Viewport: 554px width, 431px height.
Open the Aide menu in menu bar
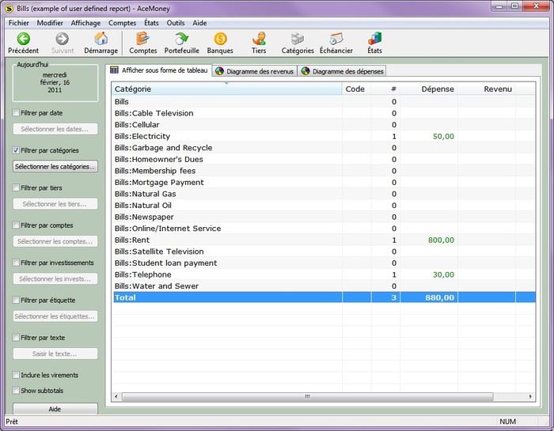[x=199, y=23]
